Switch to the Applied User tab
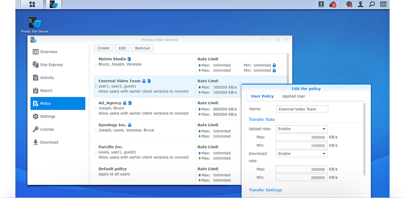 [294, 96]
